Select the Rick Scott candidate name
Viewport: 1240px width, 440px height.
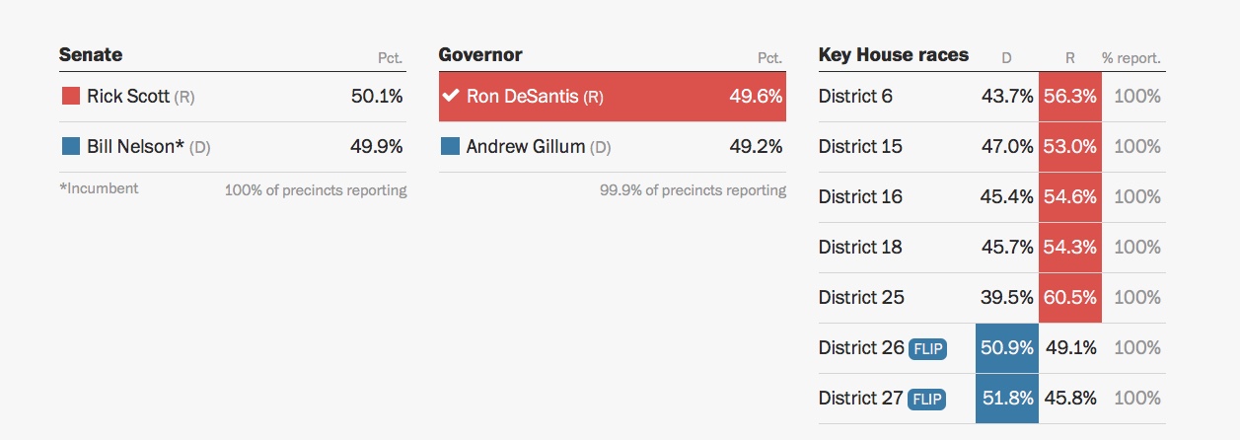128,97
